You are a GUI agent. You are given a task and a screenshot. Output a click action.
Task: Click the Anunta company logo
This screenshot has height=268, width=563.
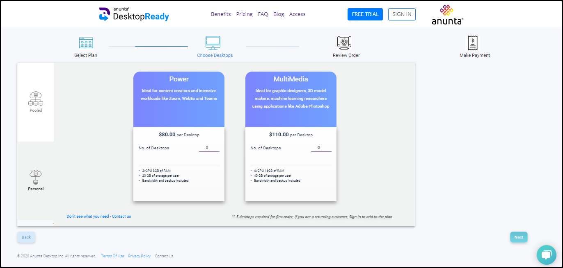click(x=447, y=15)
